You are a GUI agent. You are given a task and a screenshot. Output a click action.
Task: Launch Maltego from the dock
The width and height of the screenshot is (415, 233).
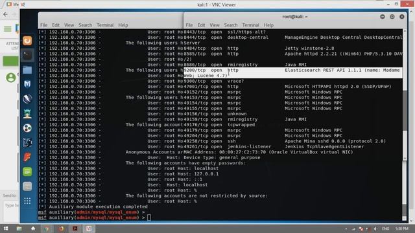tap(27, 128)
